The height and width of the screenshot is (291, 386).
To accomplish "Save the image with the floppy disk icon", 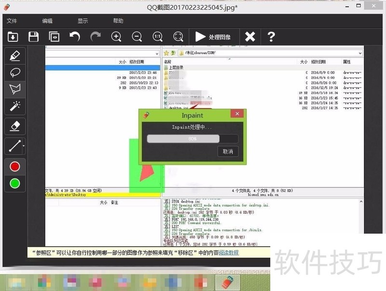I will point(33,37).
